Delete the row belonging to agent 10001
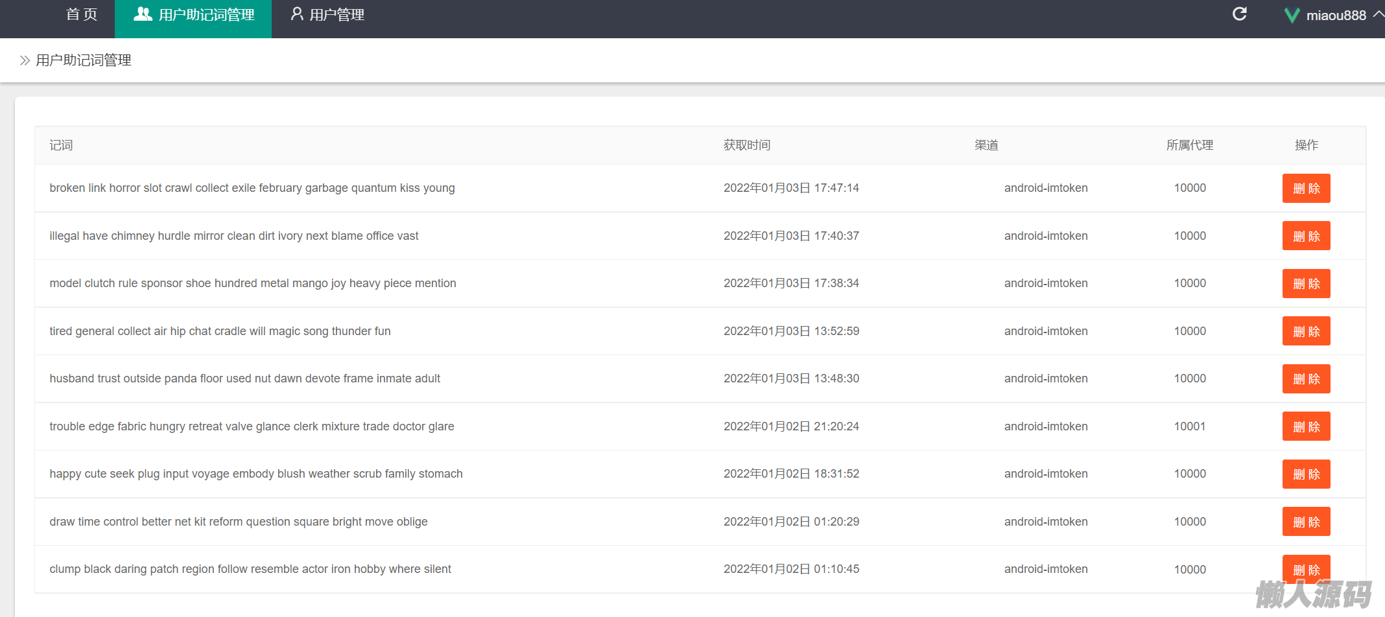 tap(1306, 426)
